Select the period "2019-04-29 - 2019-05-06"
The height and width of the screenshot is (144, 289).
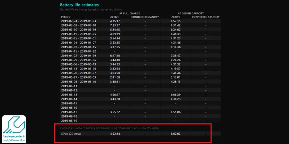tap(78, 60)
